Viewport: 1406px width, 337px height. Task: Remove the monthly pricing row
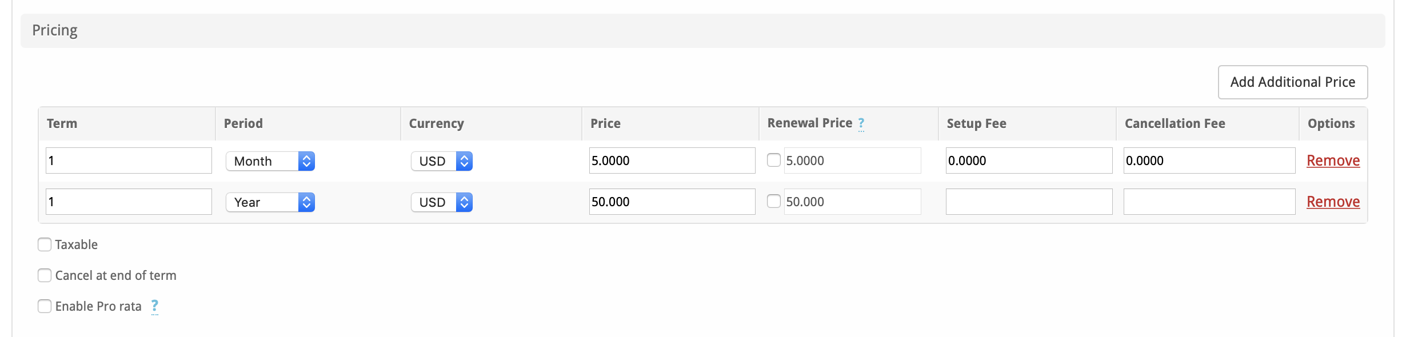(x=1333, y=161)
